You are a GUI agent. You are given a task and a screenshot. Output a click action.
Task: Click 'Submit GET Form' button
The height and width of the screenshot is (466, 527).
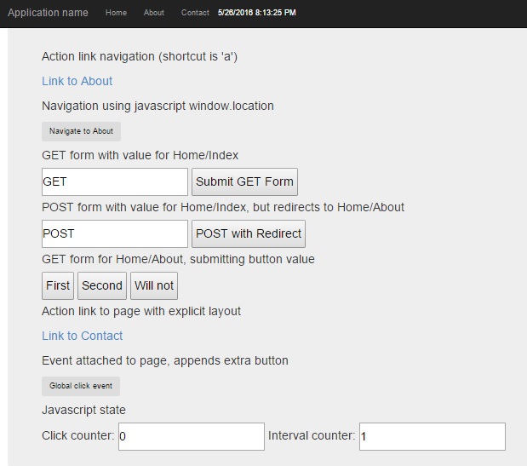244,182
